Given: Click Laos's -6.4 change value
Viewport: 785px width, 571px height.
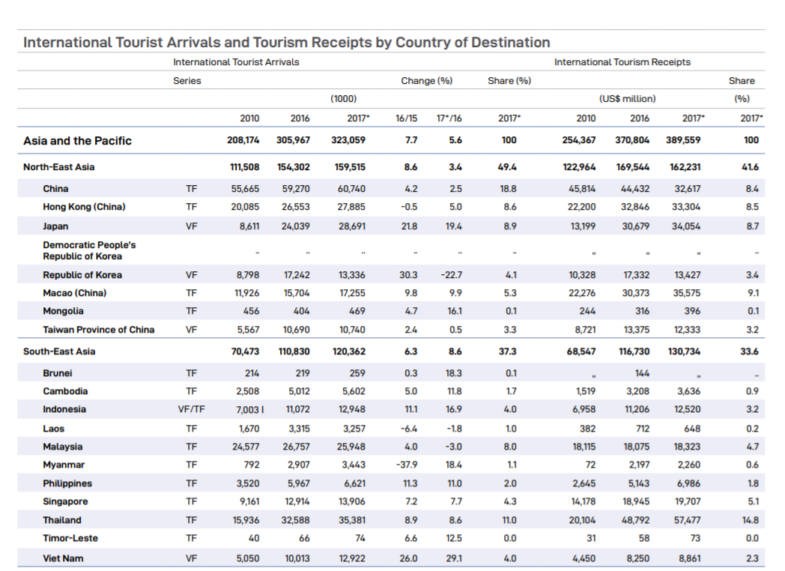Looking at the screenshot, I should [409, 429].
